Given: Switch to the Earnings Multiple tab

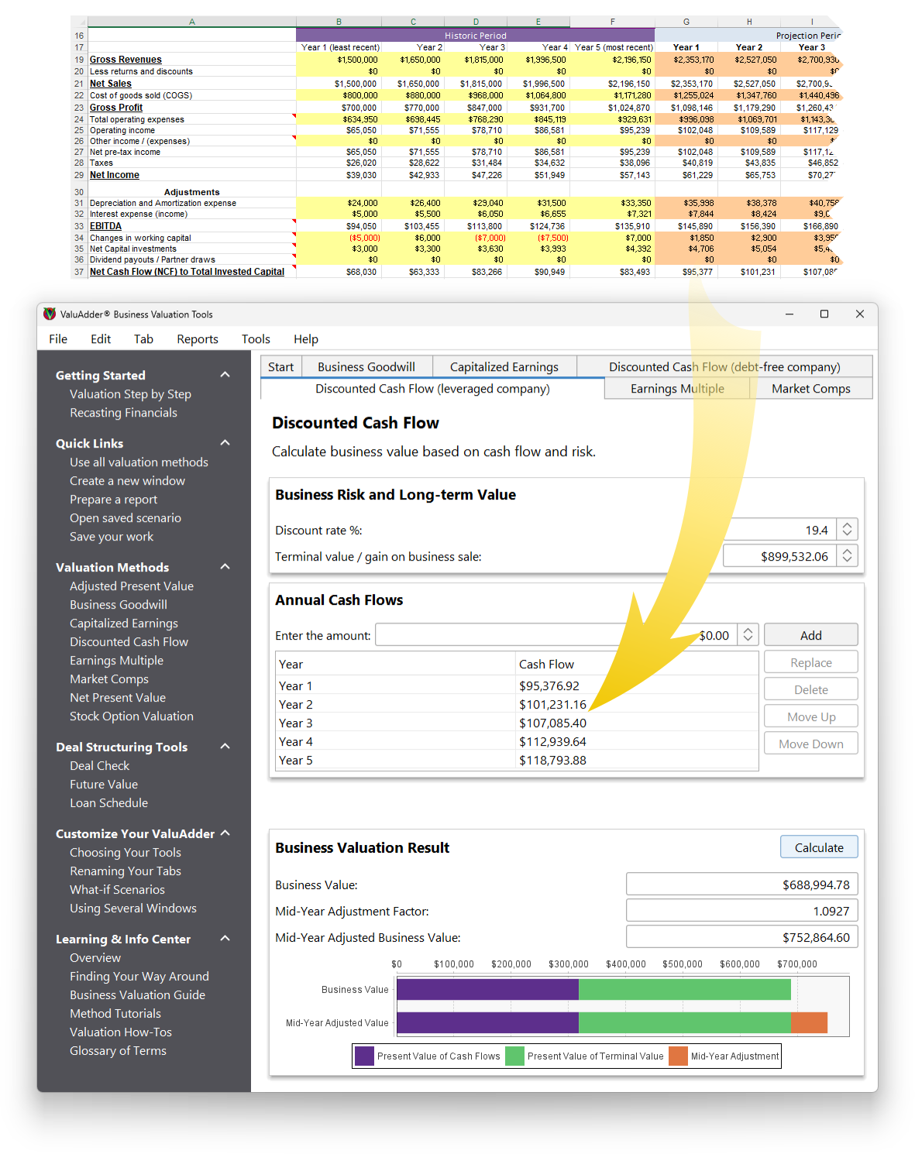Looking at the screenshot, I should pyautogui.click(x=677, y=389).
